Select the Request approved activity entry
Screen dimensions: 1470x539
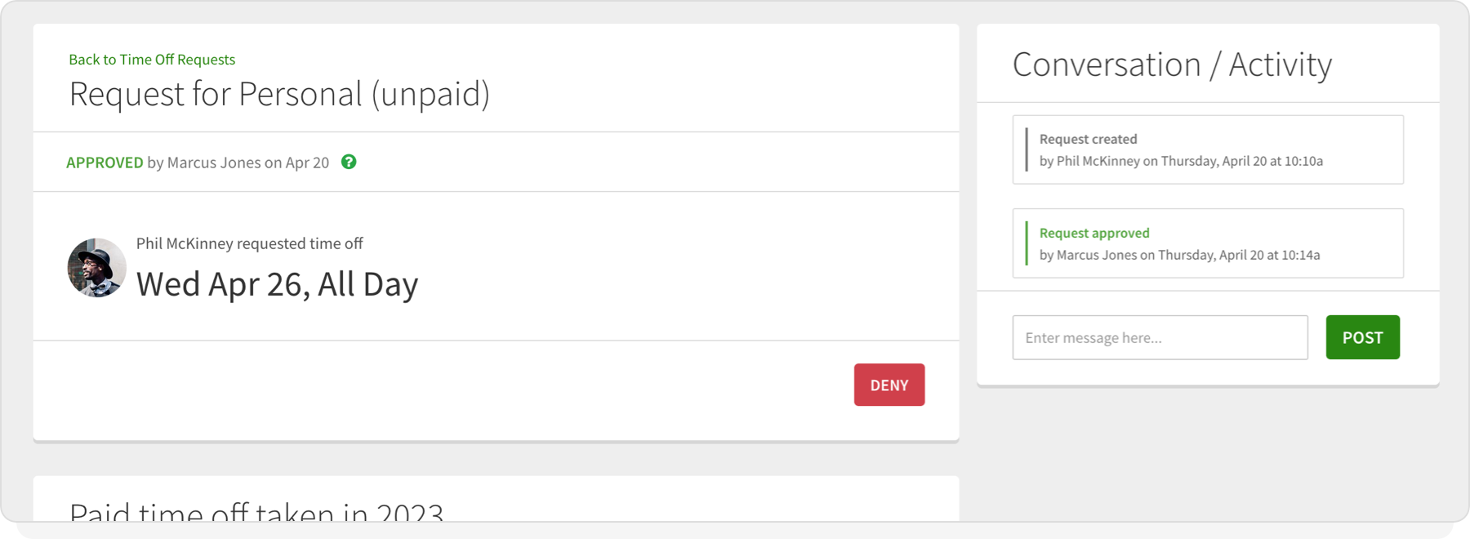click(1207, 243)
